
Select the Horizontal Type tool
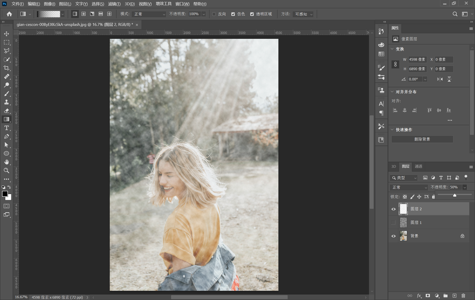[x=6, y=128]
